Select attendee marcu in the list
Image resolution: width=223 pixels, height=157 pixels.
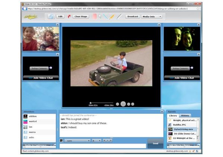[39, 132]
